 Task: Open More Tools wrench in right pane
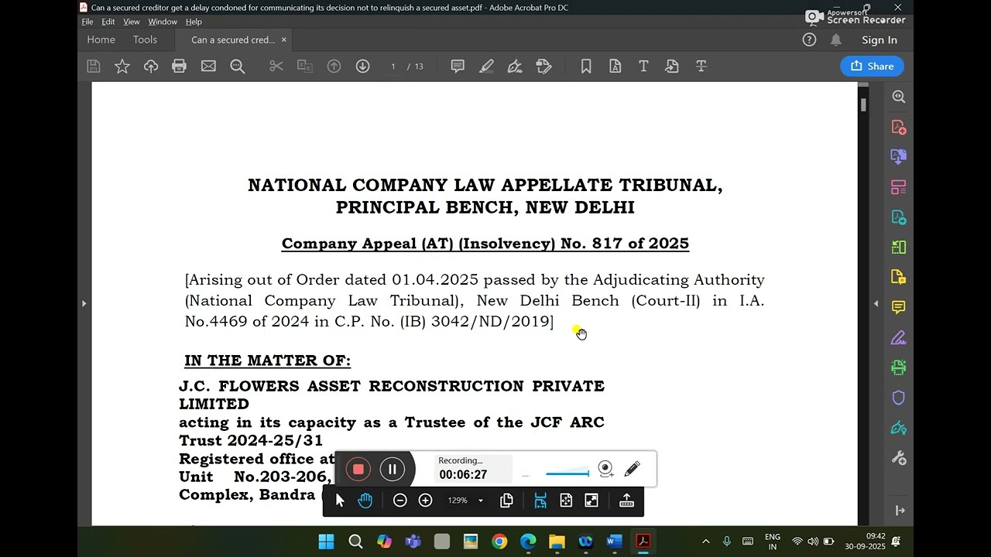pyautogui.click(x=898, y=458)
